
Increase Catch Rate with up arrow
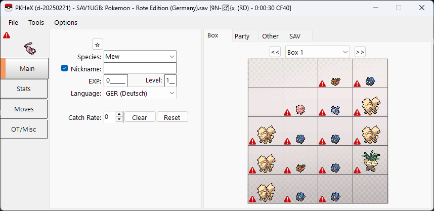point(119,114)
